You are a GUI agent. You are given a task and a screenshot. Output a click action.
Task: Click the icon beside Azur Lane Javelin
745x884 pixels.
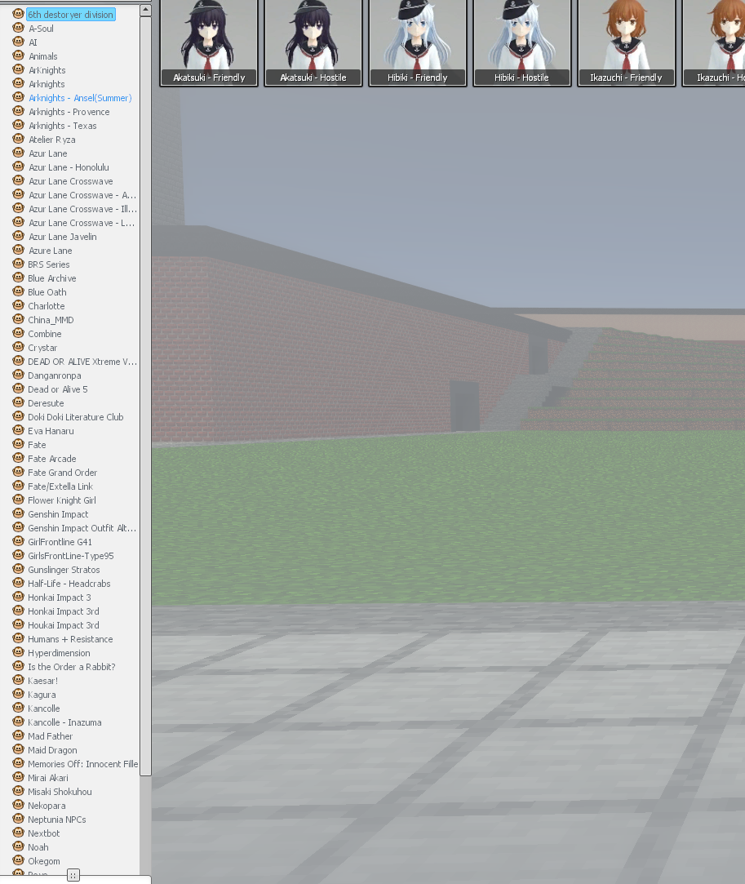pos(19,236)
